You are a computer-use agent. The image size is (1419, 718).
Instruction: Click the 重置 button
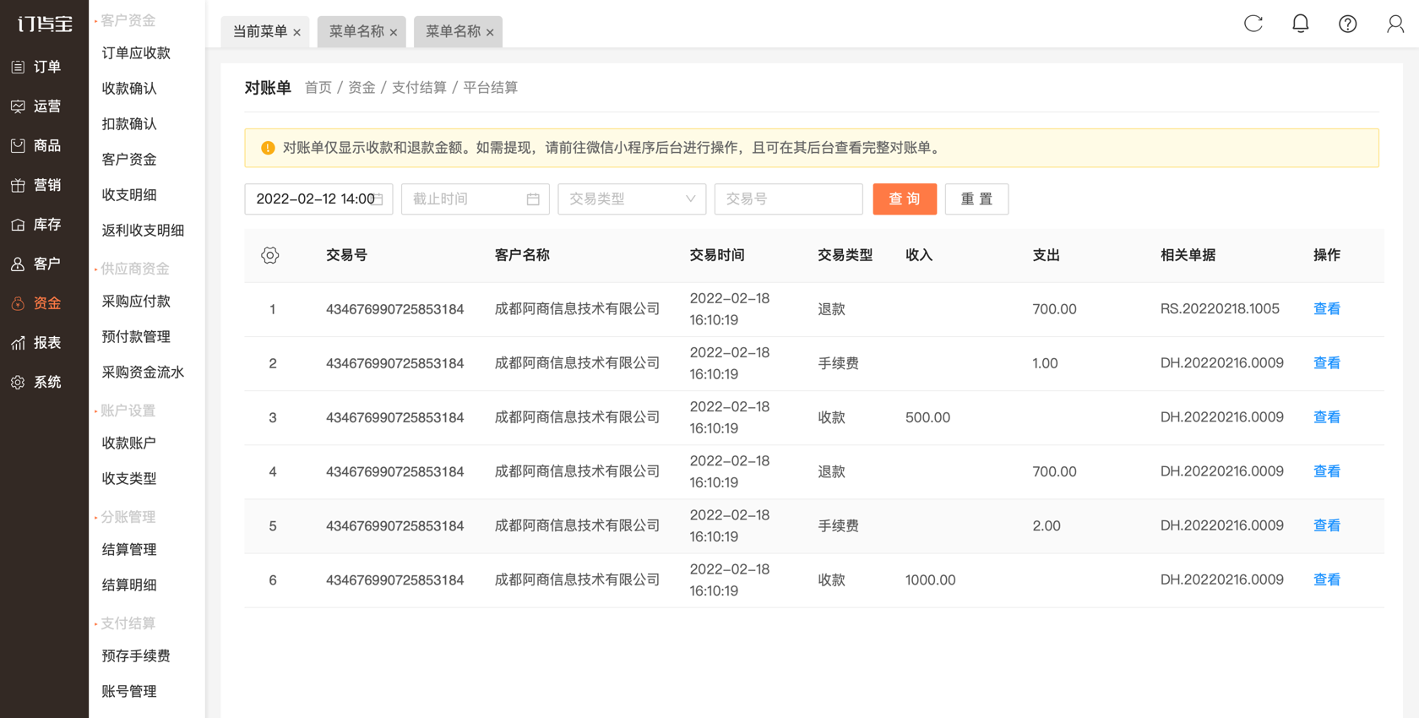tap(976, 199)
